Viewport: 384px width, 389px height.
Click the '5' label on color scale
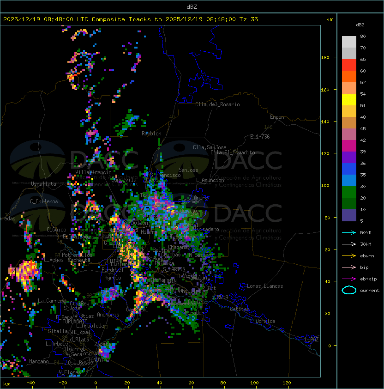[x=361, y=221]
